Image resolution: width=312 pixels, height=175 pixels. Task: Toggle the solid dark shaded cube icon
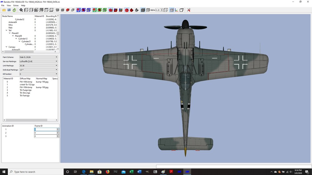tap(143, 10)
